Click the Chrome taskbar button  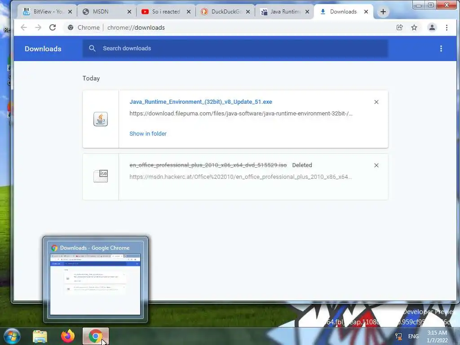(x=96, y=336)
